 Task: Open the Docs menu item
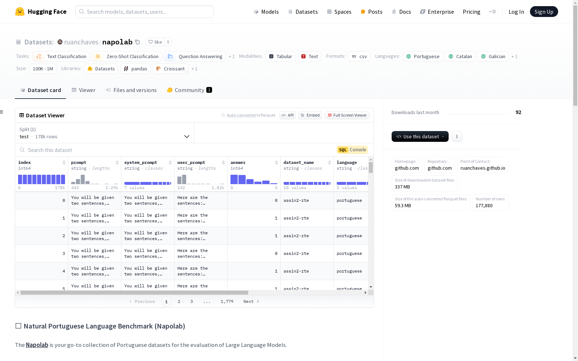coord(401,12)
